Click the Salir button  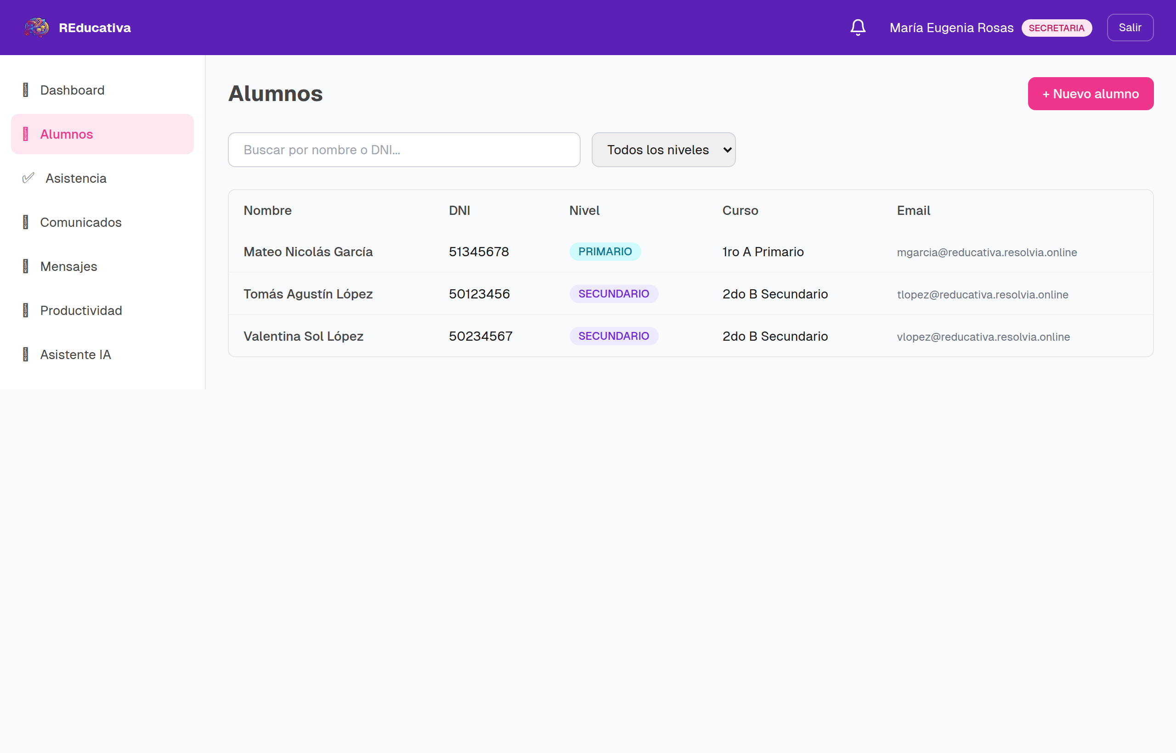click(1130, 28)
